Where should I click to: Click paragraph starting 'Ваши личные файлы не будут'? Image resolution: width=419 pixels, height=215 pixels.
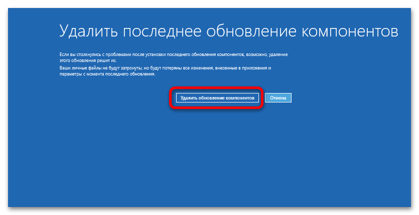coord(165,71)
